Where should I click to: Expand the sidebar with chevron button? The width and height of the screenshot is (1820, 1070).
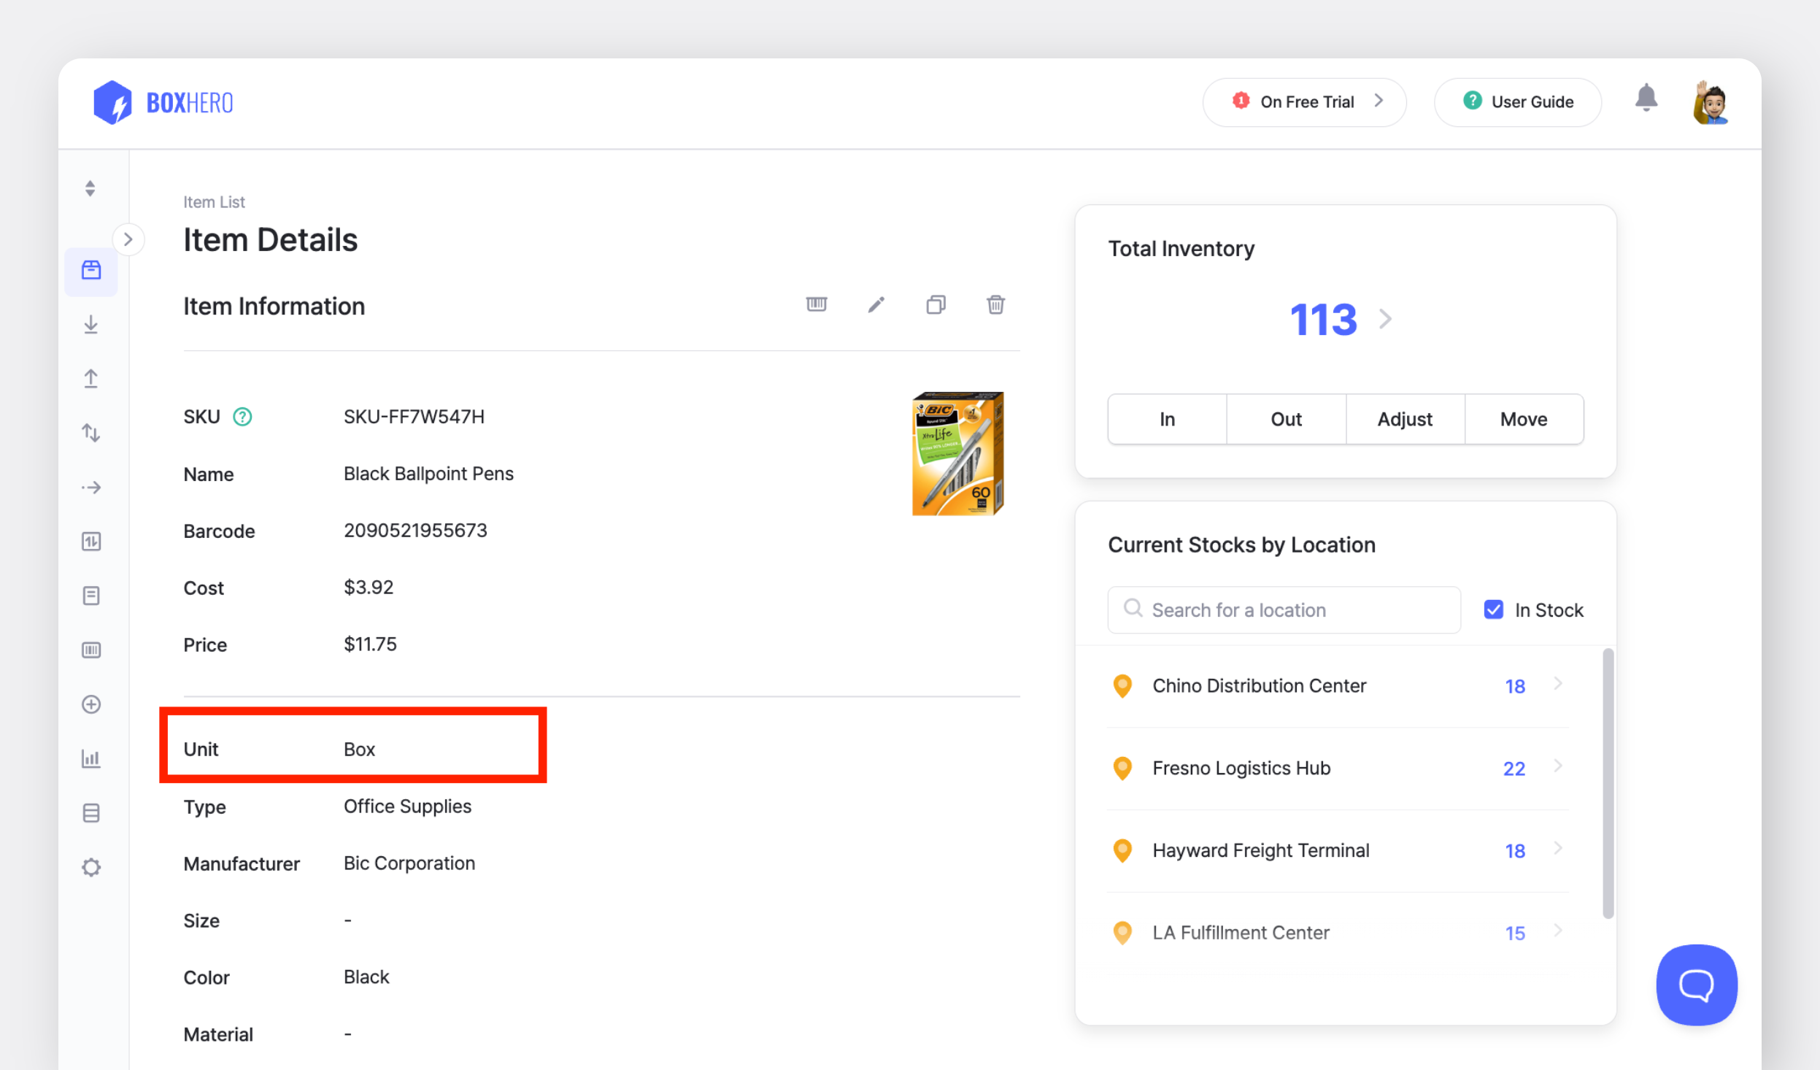click(128, 239)
